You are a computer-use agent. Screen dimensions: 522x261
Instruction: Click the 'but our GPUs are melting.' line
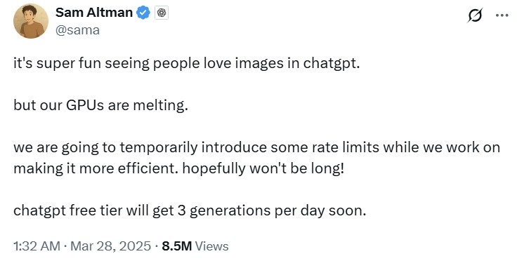point(101,105)
